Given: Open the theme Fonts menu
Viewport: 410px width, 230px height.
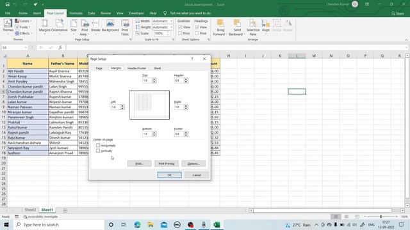Looking at the screenshot, I should pyautogui.click(x=23, y=27).
